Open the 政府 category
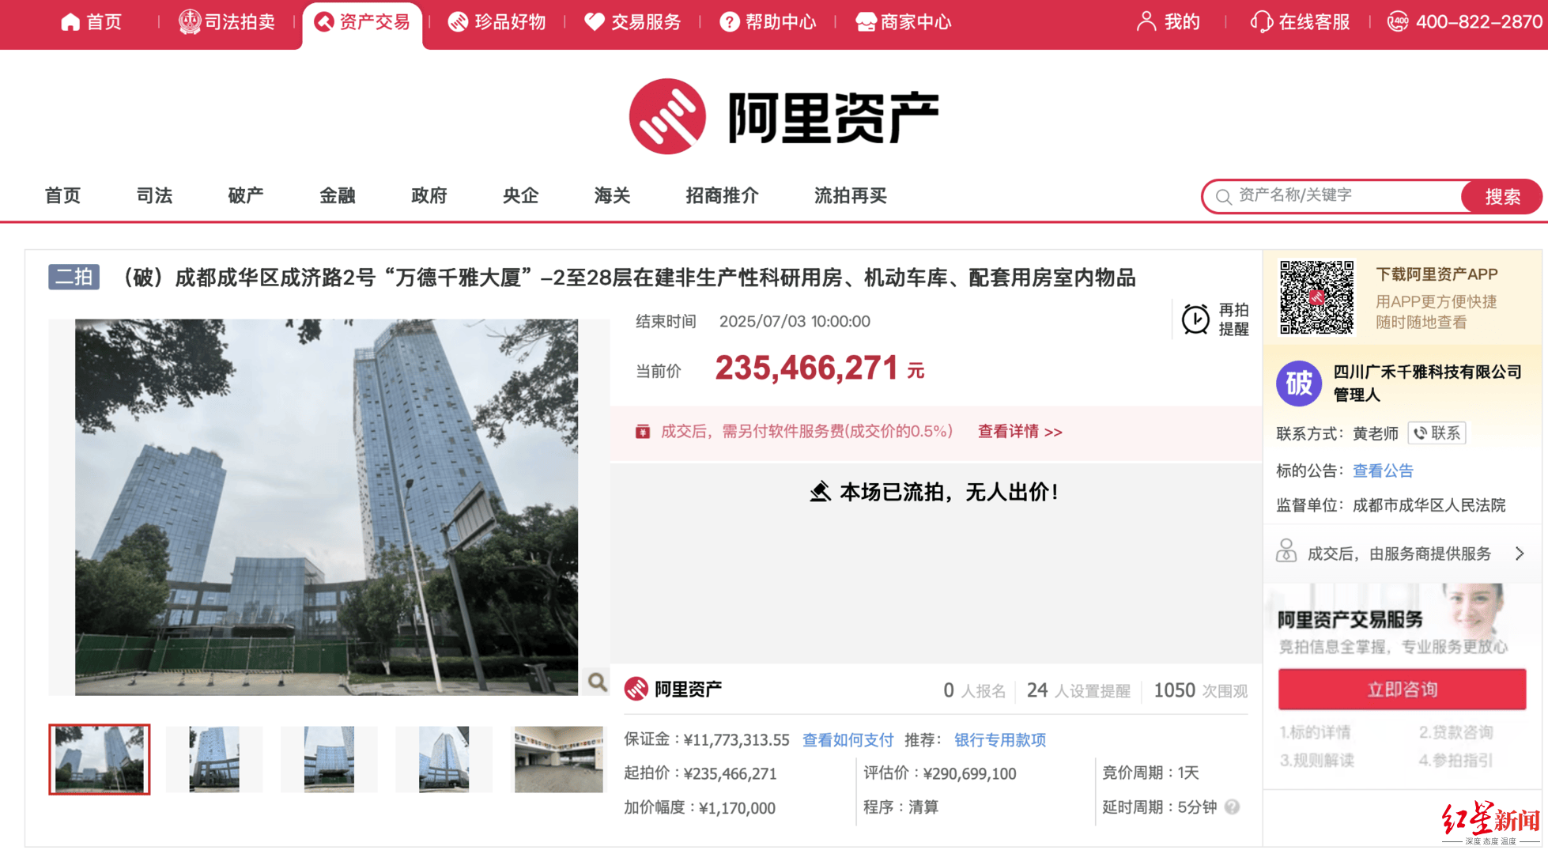This screenshot has height=854, width=1548. tap(429, 195)
